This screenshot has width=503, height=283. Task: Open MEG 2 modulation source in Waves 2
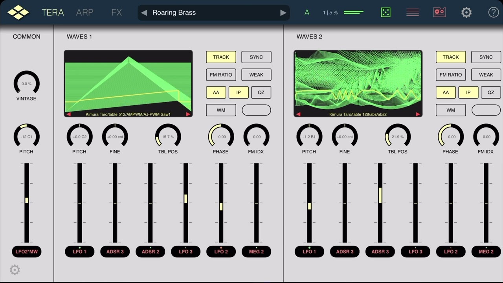tap(486, 252)
